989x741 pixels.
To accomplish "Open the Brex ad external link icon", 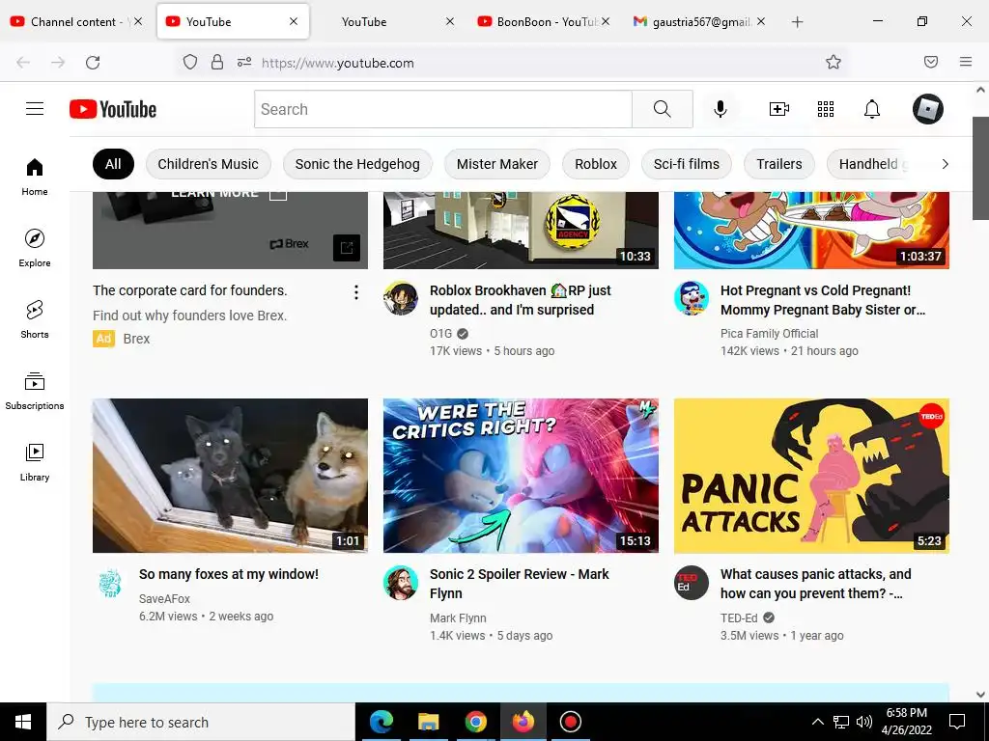I will (347, 248).
